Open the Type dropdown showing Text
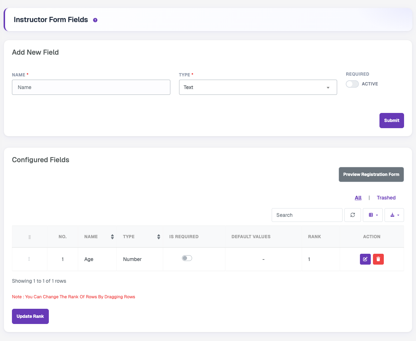Image resolution: width=416 pixels, height=341 pixels. pos(258,87)
